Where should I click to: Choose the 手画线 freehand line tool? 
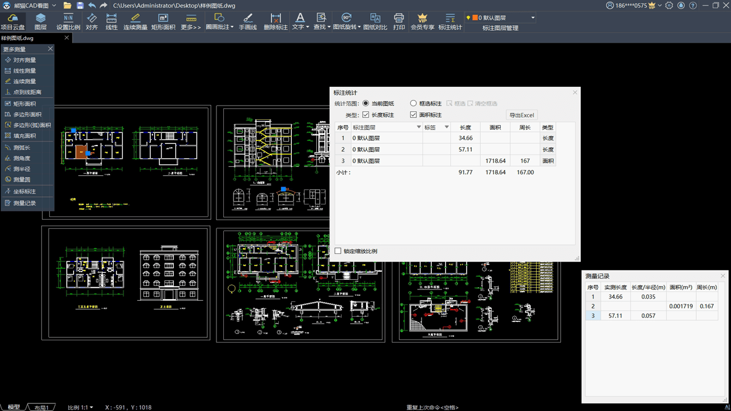click(x=248, y=22)
